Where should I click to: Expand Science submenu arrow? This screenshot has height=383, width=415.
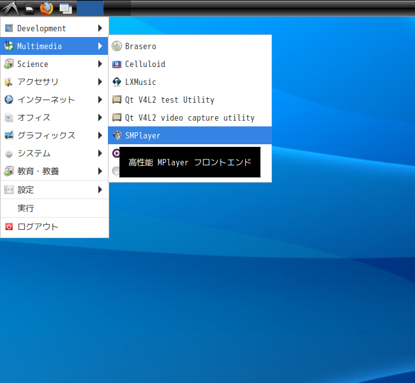100,64
